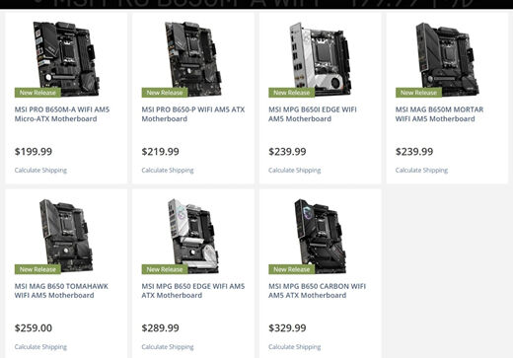Click New Release badge on B650 EDGE WIFI

(x=165, y=269)
